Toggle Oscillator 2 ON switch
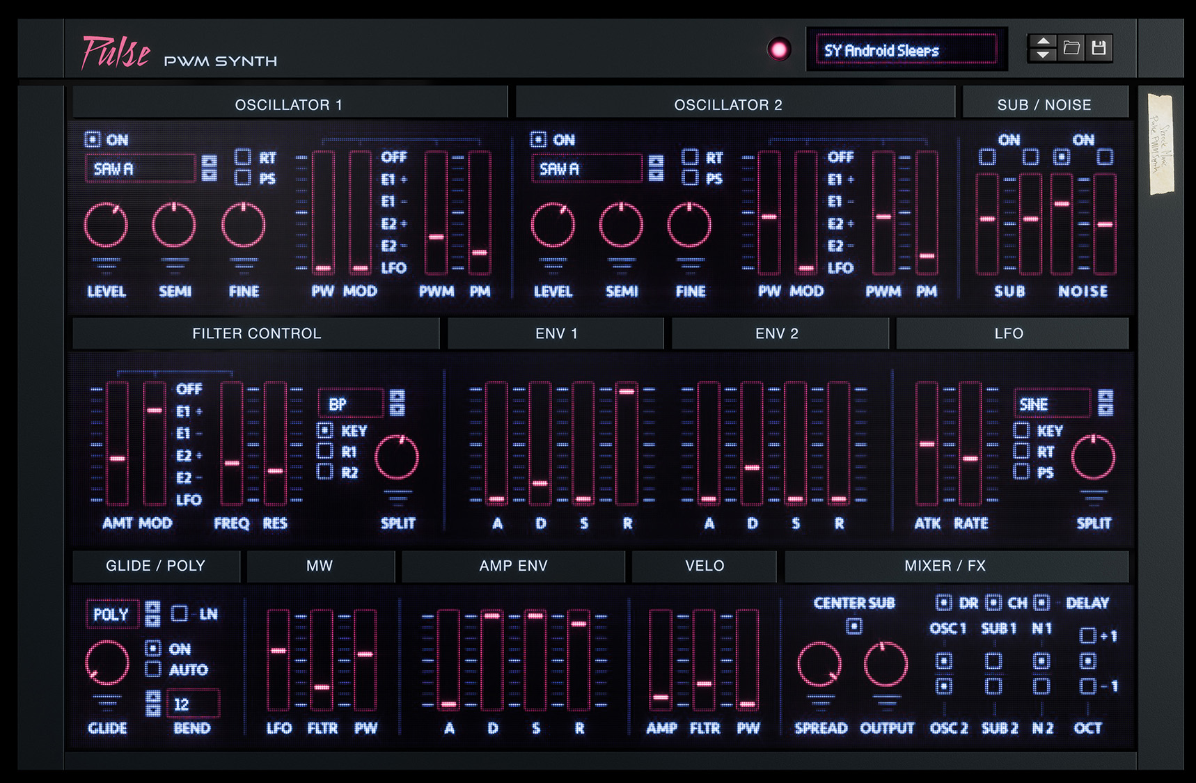 click(538, 139)
